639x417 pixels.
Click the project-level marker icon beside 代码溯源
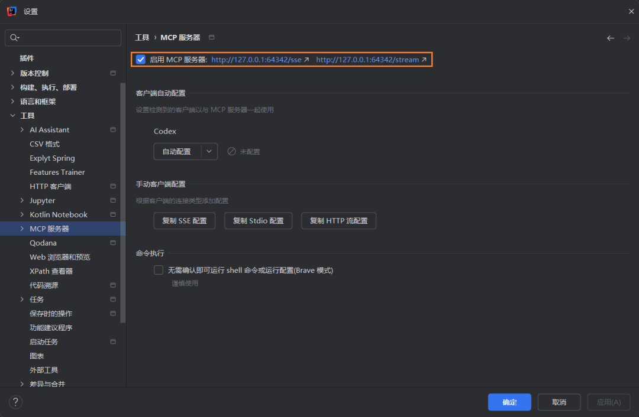113,285
